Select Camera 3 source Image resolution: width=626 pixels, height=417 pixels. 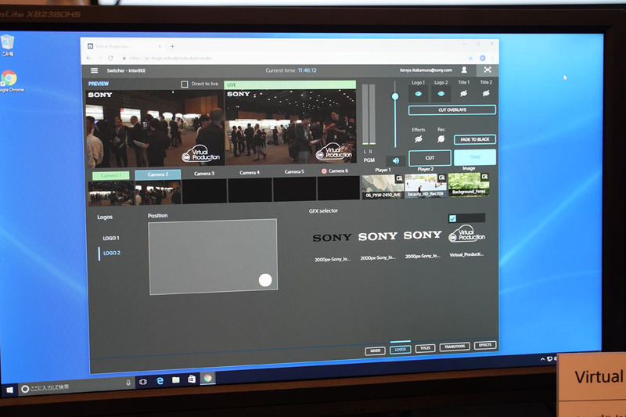(x=204, y=173)
